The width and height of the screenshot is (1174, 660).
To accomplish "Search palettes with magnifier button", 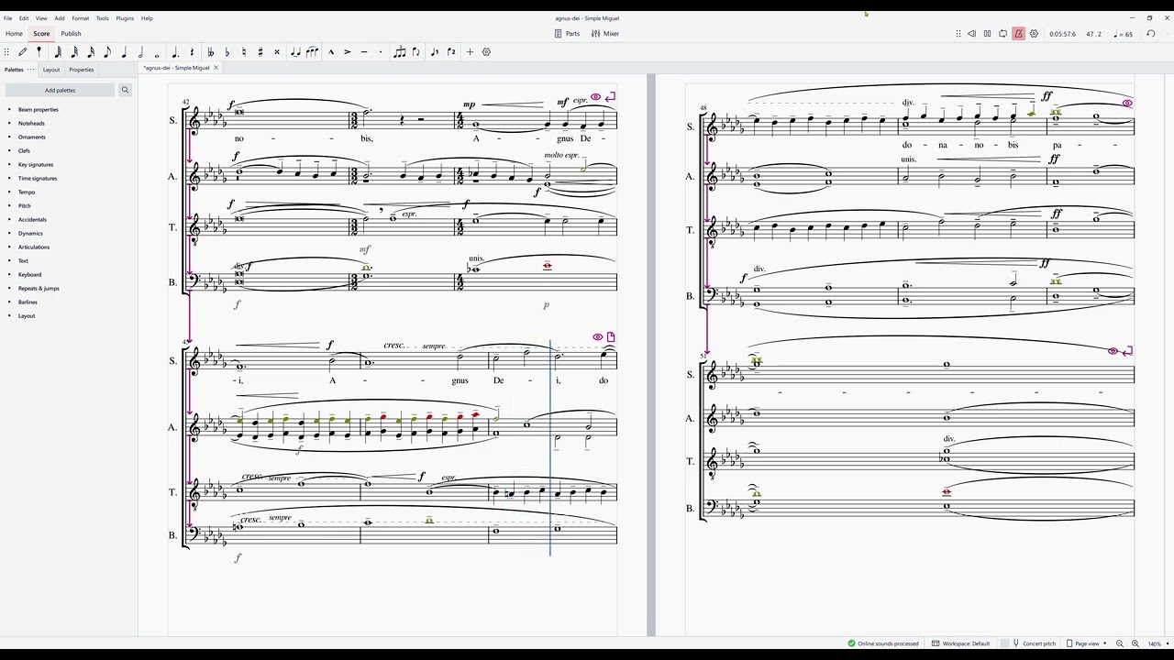I will 125,90.
